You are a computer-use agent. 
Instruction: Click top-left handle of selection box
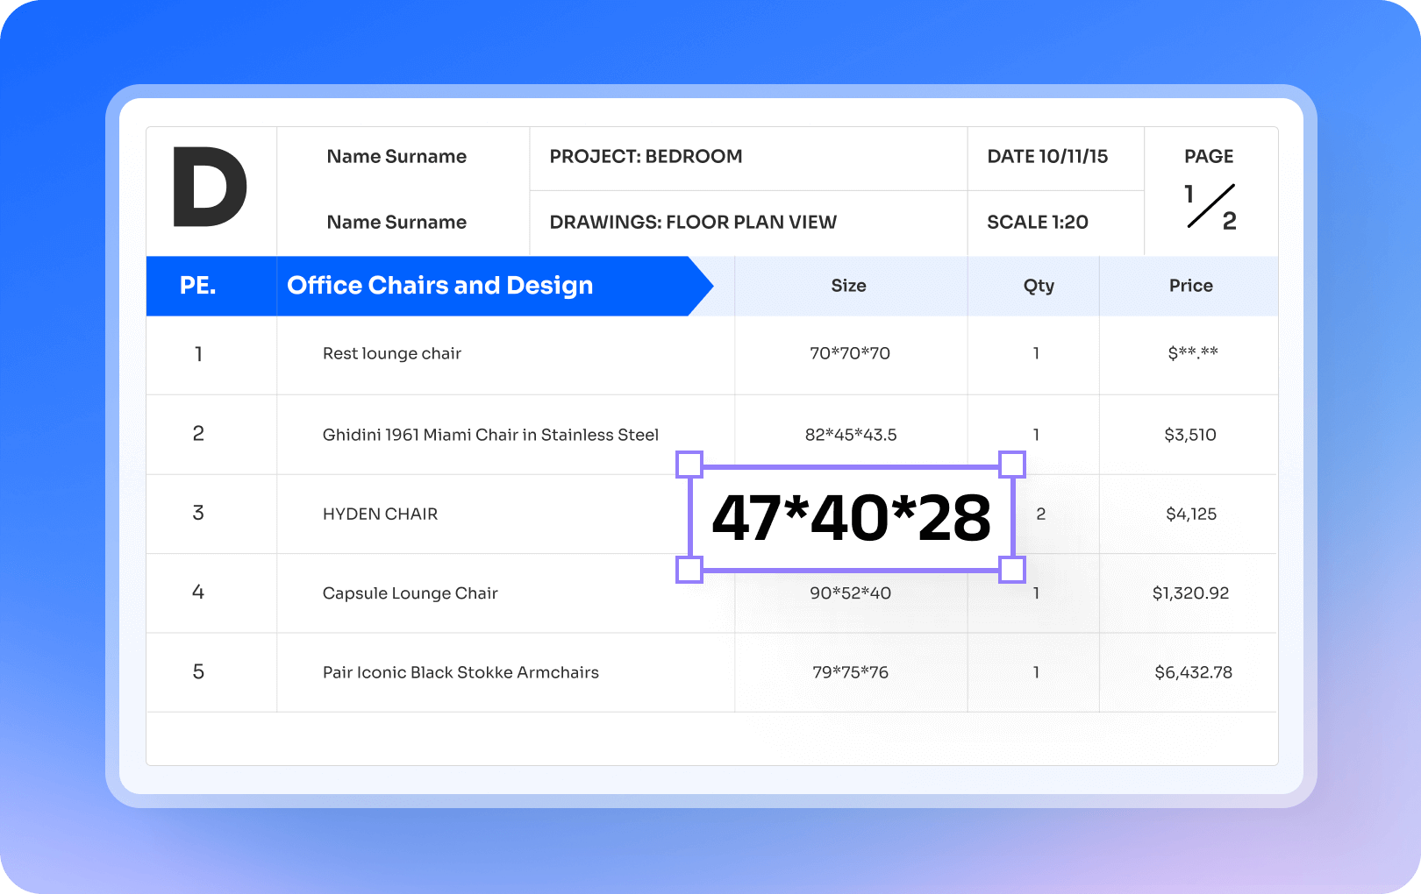tap(689, 465)
